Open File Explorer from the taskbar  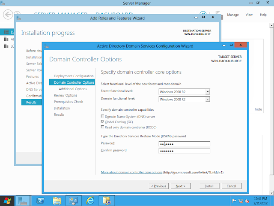pyautogui.click(x=57, y=201)
